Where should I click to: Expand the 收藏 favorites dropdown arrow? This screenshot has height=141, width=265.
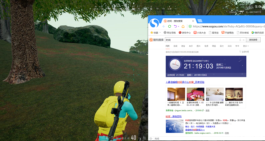pyautogui.click(x=160, y=33)
